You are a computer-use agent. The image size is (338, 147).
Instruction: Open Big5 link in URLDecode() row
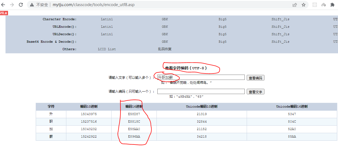223,34
